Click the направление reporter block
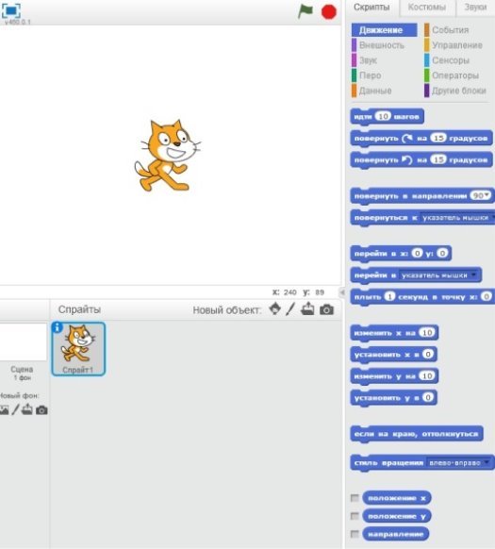This screenshot has height=549, width=495. point(396,534)
